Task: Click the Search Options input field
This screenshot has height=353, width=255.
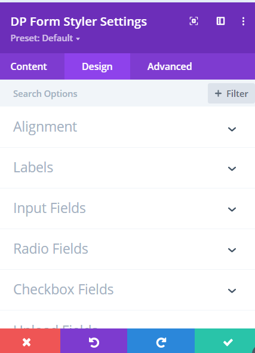Action: (x=103, y=94)
